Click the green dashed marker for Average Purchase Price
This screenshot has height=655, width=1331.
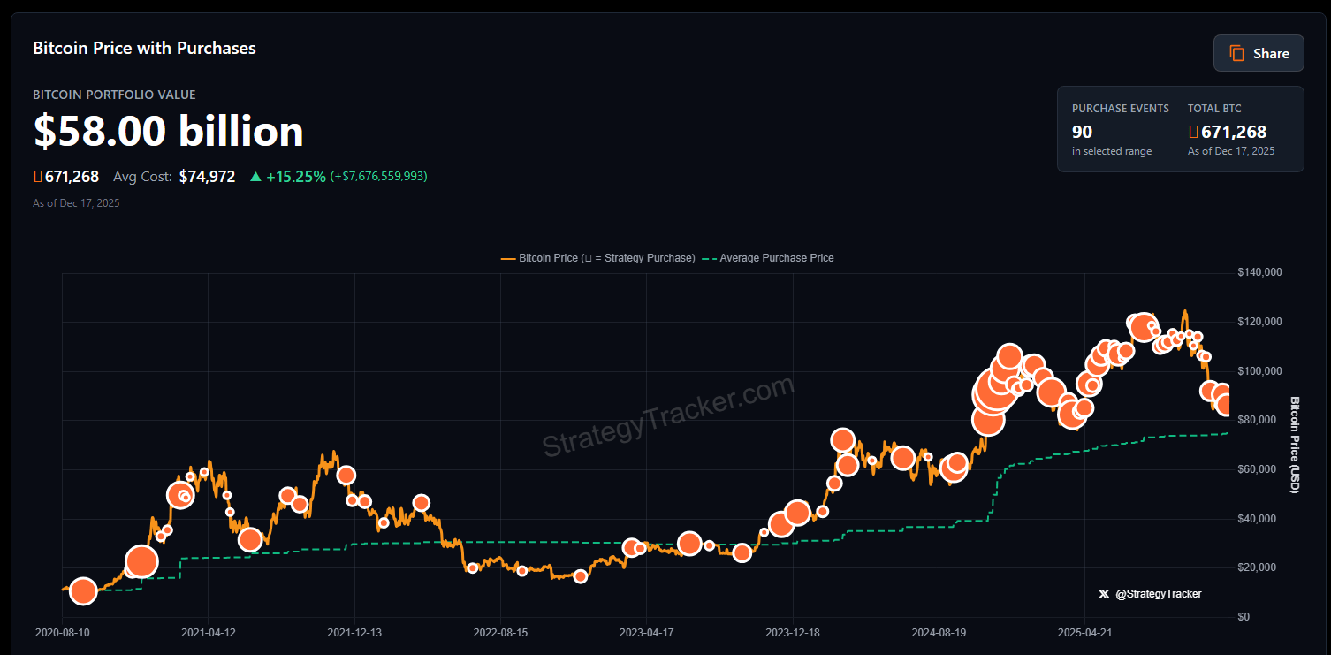coord(707,257)
